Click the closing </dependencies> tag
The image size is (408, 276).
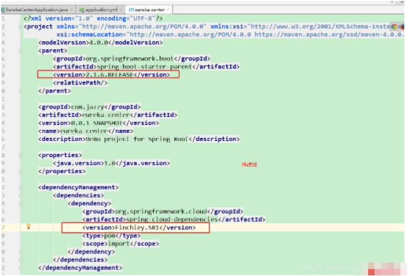[x=80, y=260]
